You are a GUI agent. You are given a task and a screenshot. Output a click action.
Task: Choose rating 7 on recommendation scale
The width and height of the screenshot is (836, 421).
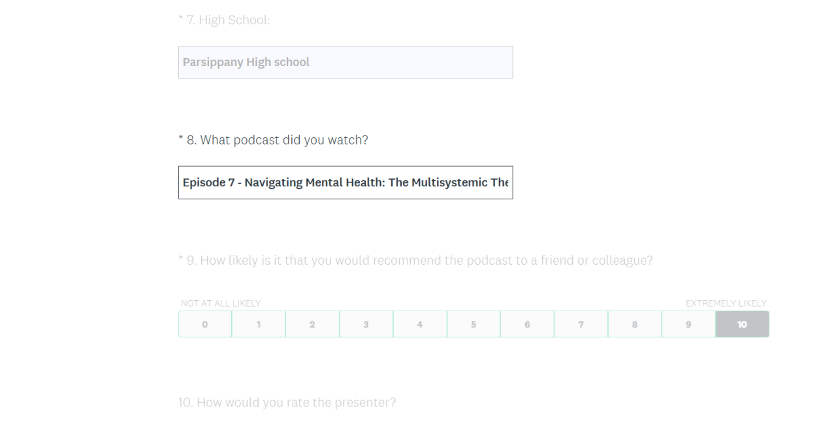581,324
